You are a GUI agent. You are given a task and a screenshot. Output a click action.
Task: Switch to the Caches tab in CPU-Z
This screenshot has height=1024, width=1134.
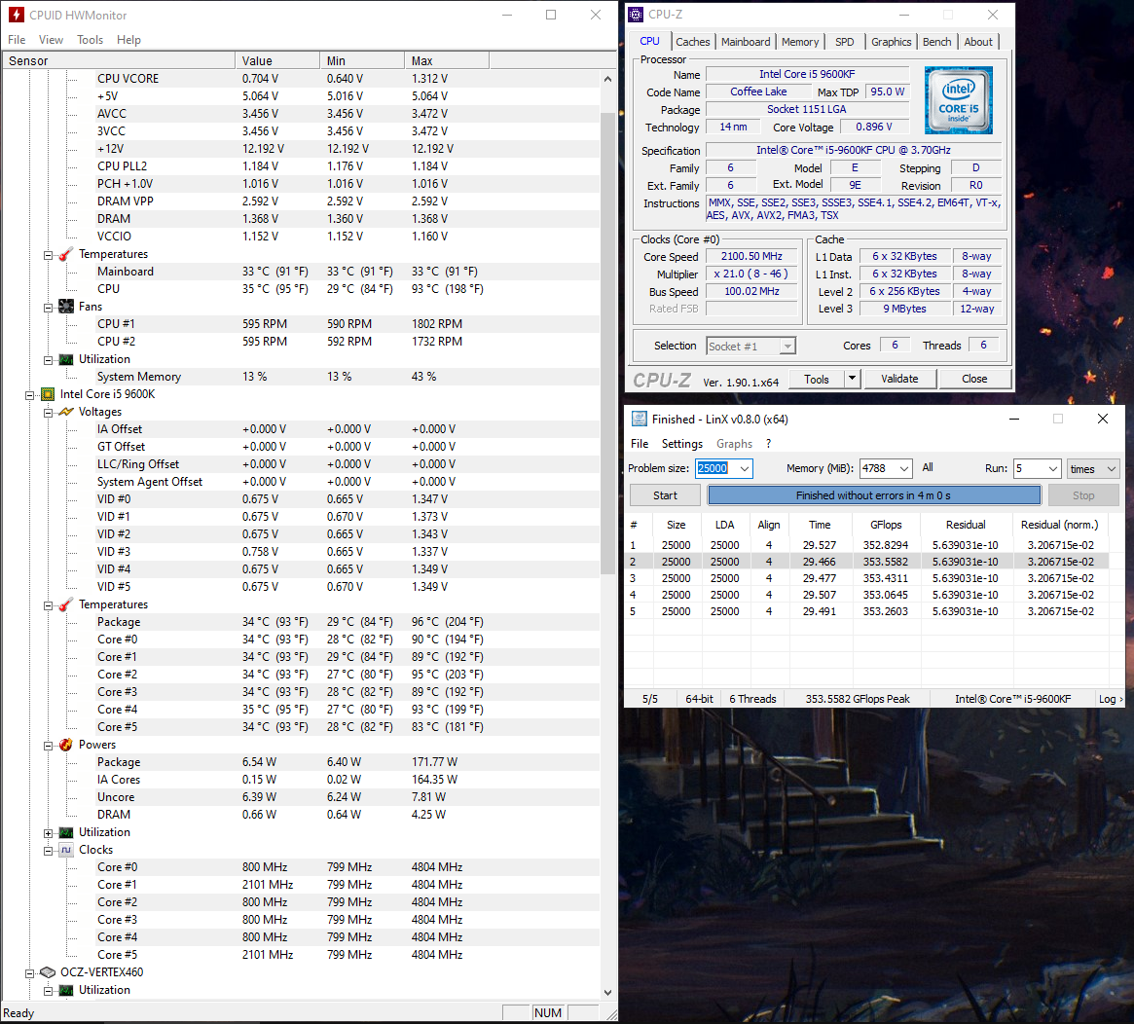click(x=693, y=42)
